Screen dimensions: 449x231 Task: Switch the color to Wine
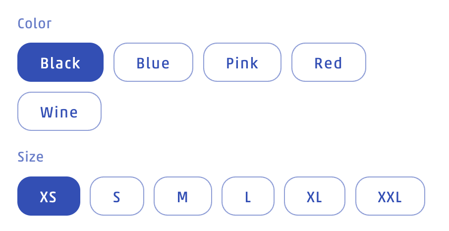click(59, 112)
